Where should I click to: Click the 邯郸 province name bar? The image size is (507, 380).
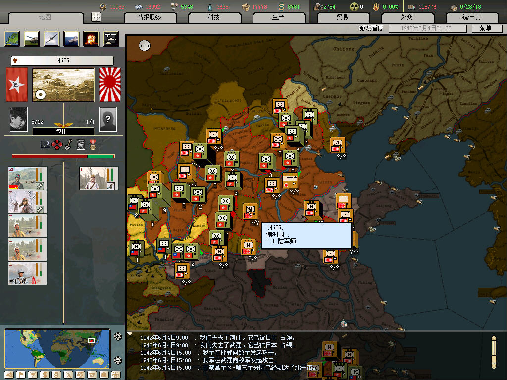click(x=62, y=60)
